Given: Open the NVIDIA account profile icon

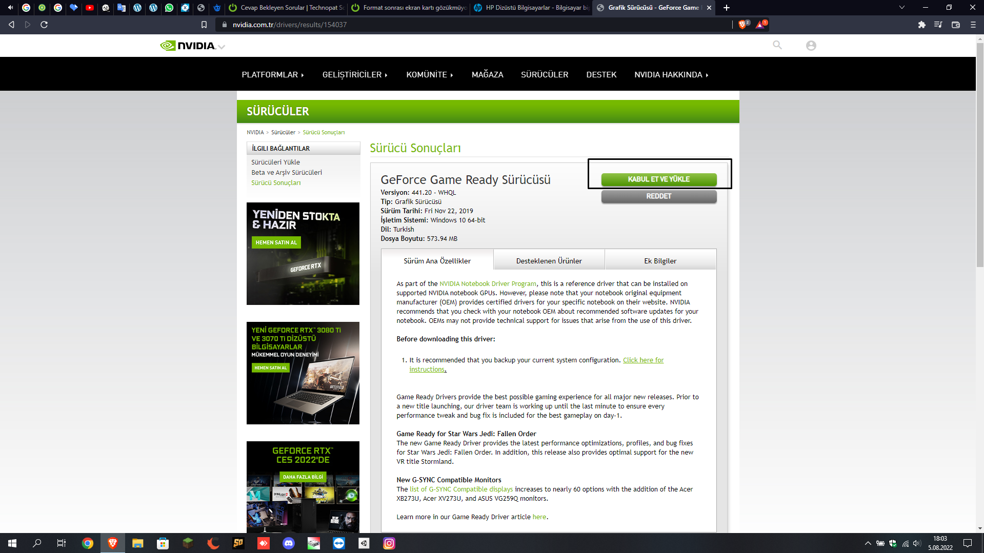Looking at the screenshot, I should click(811, 46).
